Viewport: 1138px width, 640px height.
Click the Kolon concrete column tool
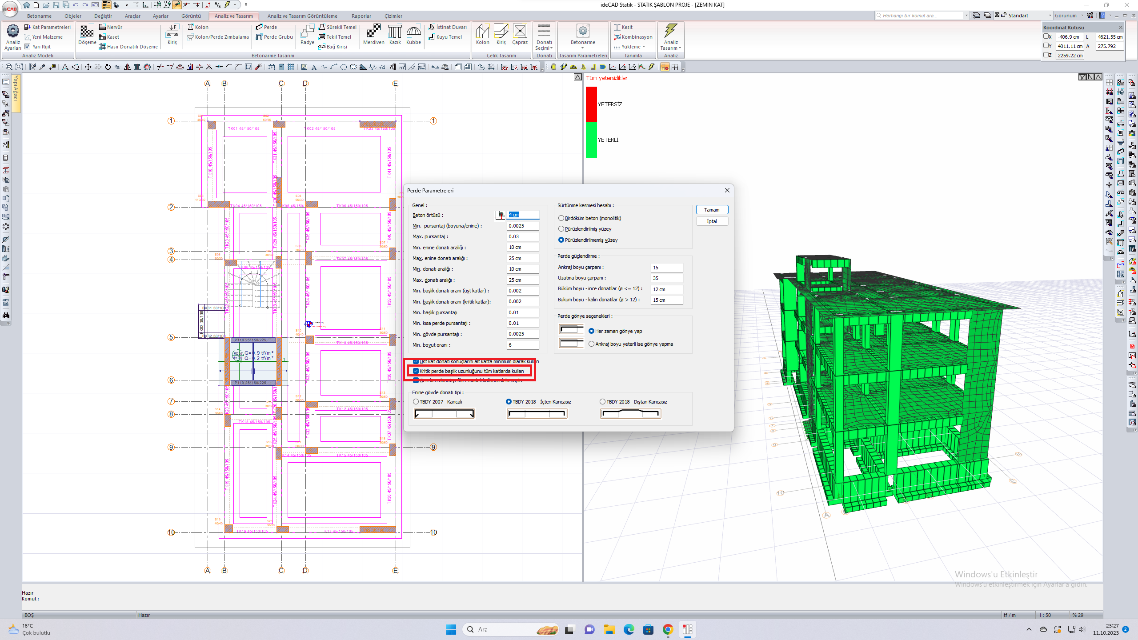pyautogui.click(x=198, y=27)
